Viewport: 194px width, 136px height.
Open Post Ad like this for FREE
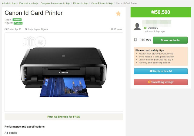click(x=64, y=117)
